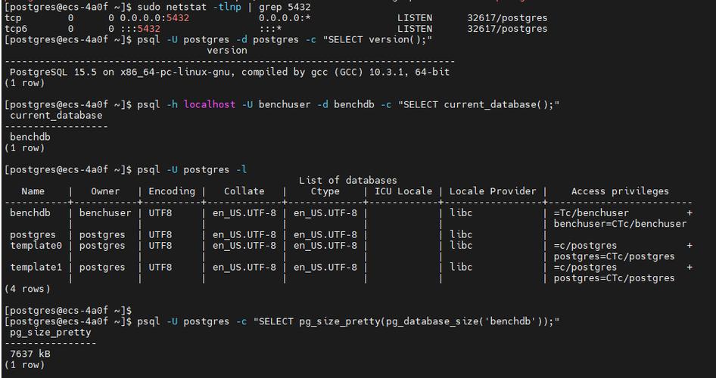Click the PostgreSQL 15.5 version output line

229,72
